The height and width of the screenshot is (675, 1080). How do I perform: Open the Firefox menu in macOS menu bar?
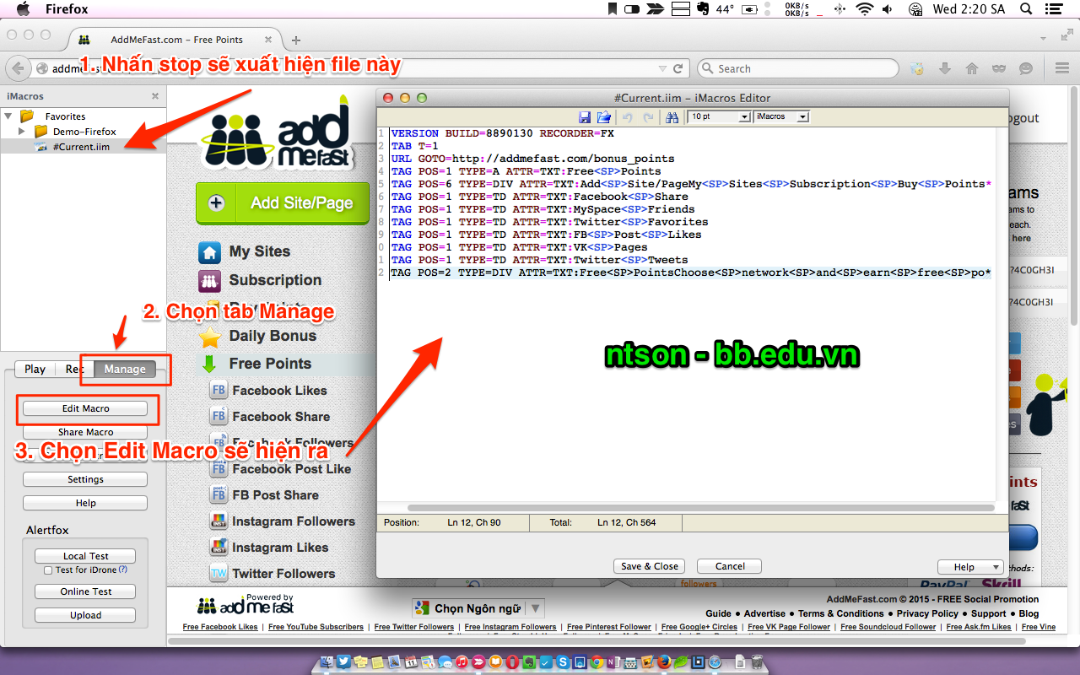67,9
